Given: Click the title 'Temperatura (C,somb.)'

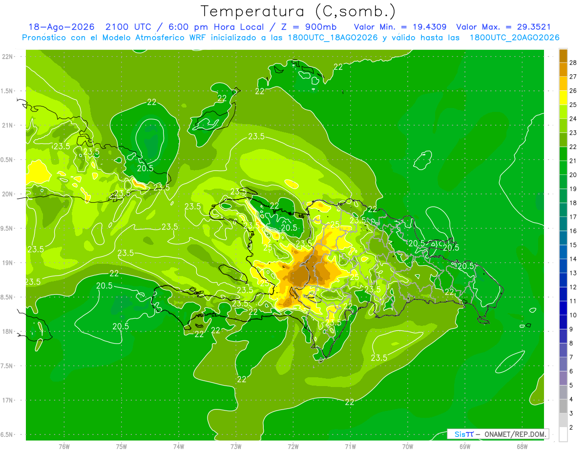Looking at the screenshot, I should 298,11.
